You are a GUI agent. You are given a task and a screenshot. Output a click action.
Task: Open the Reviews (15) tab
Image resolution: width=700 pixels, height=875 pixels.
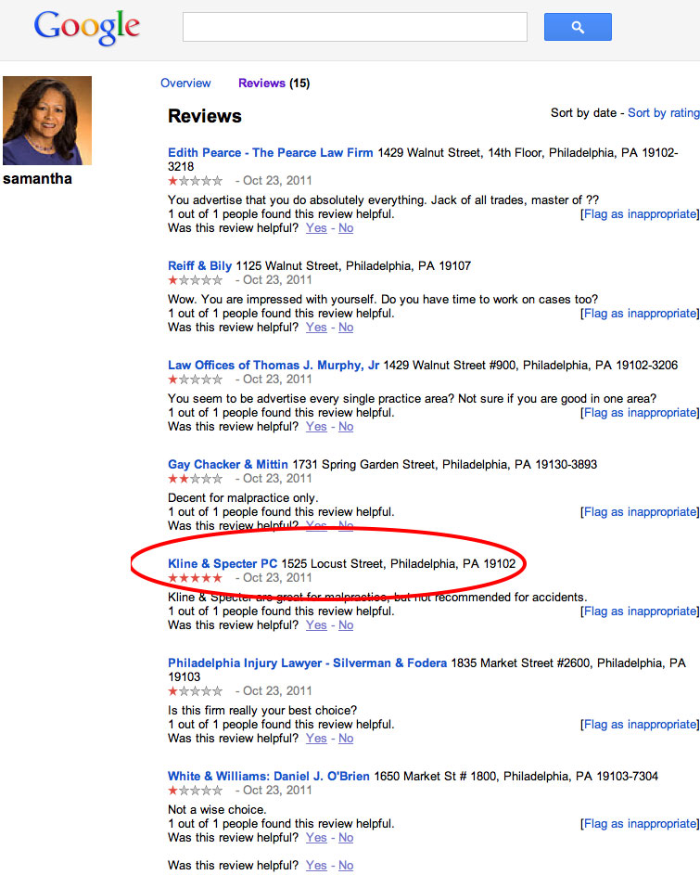tap(274, 84)
